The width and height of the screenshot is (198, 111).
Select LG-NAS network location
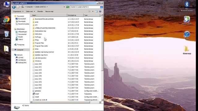click(x=21, y=58)
